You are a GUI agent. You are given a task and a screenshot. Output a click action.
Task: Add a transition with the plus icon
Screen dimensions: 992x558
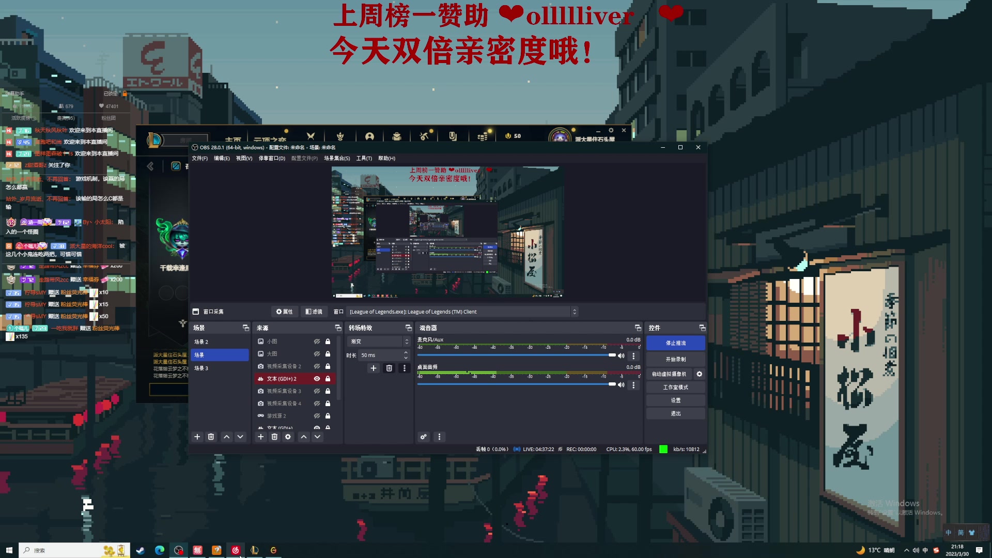(x=374, y=368)
